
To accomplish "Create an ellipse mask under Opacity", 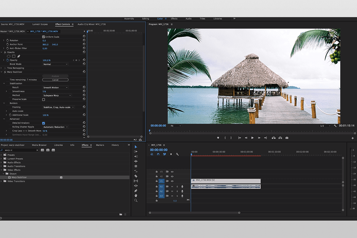I will pos(9,56).
